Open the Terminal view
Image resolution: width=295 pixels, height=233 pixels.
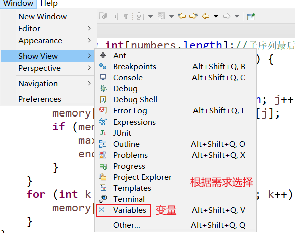pos(175,199)
